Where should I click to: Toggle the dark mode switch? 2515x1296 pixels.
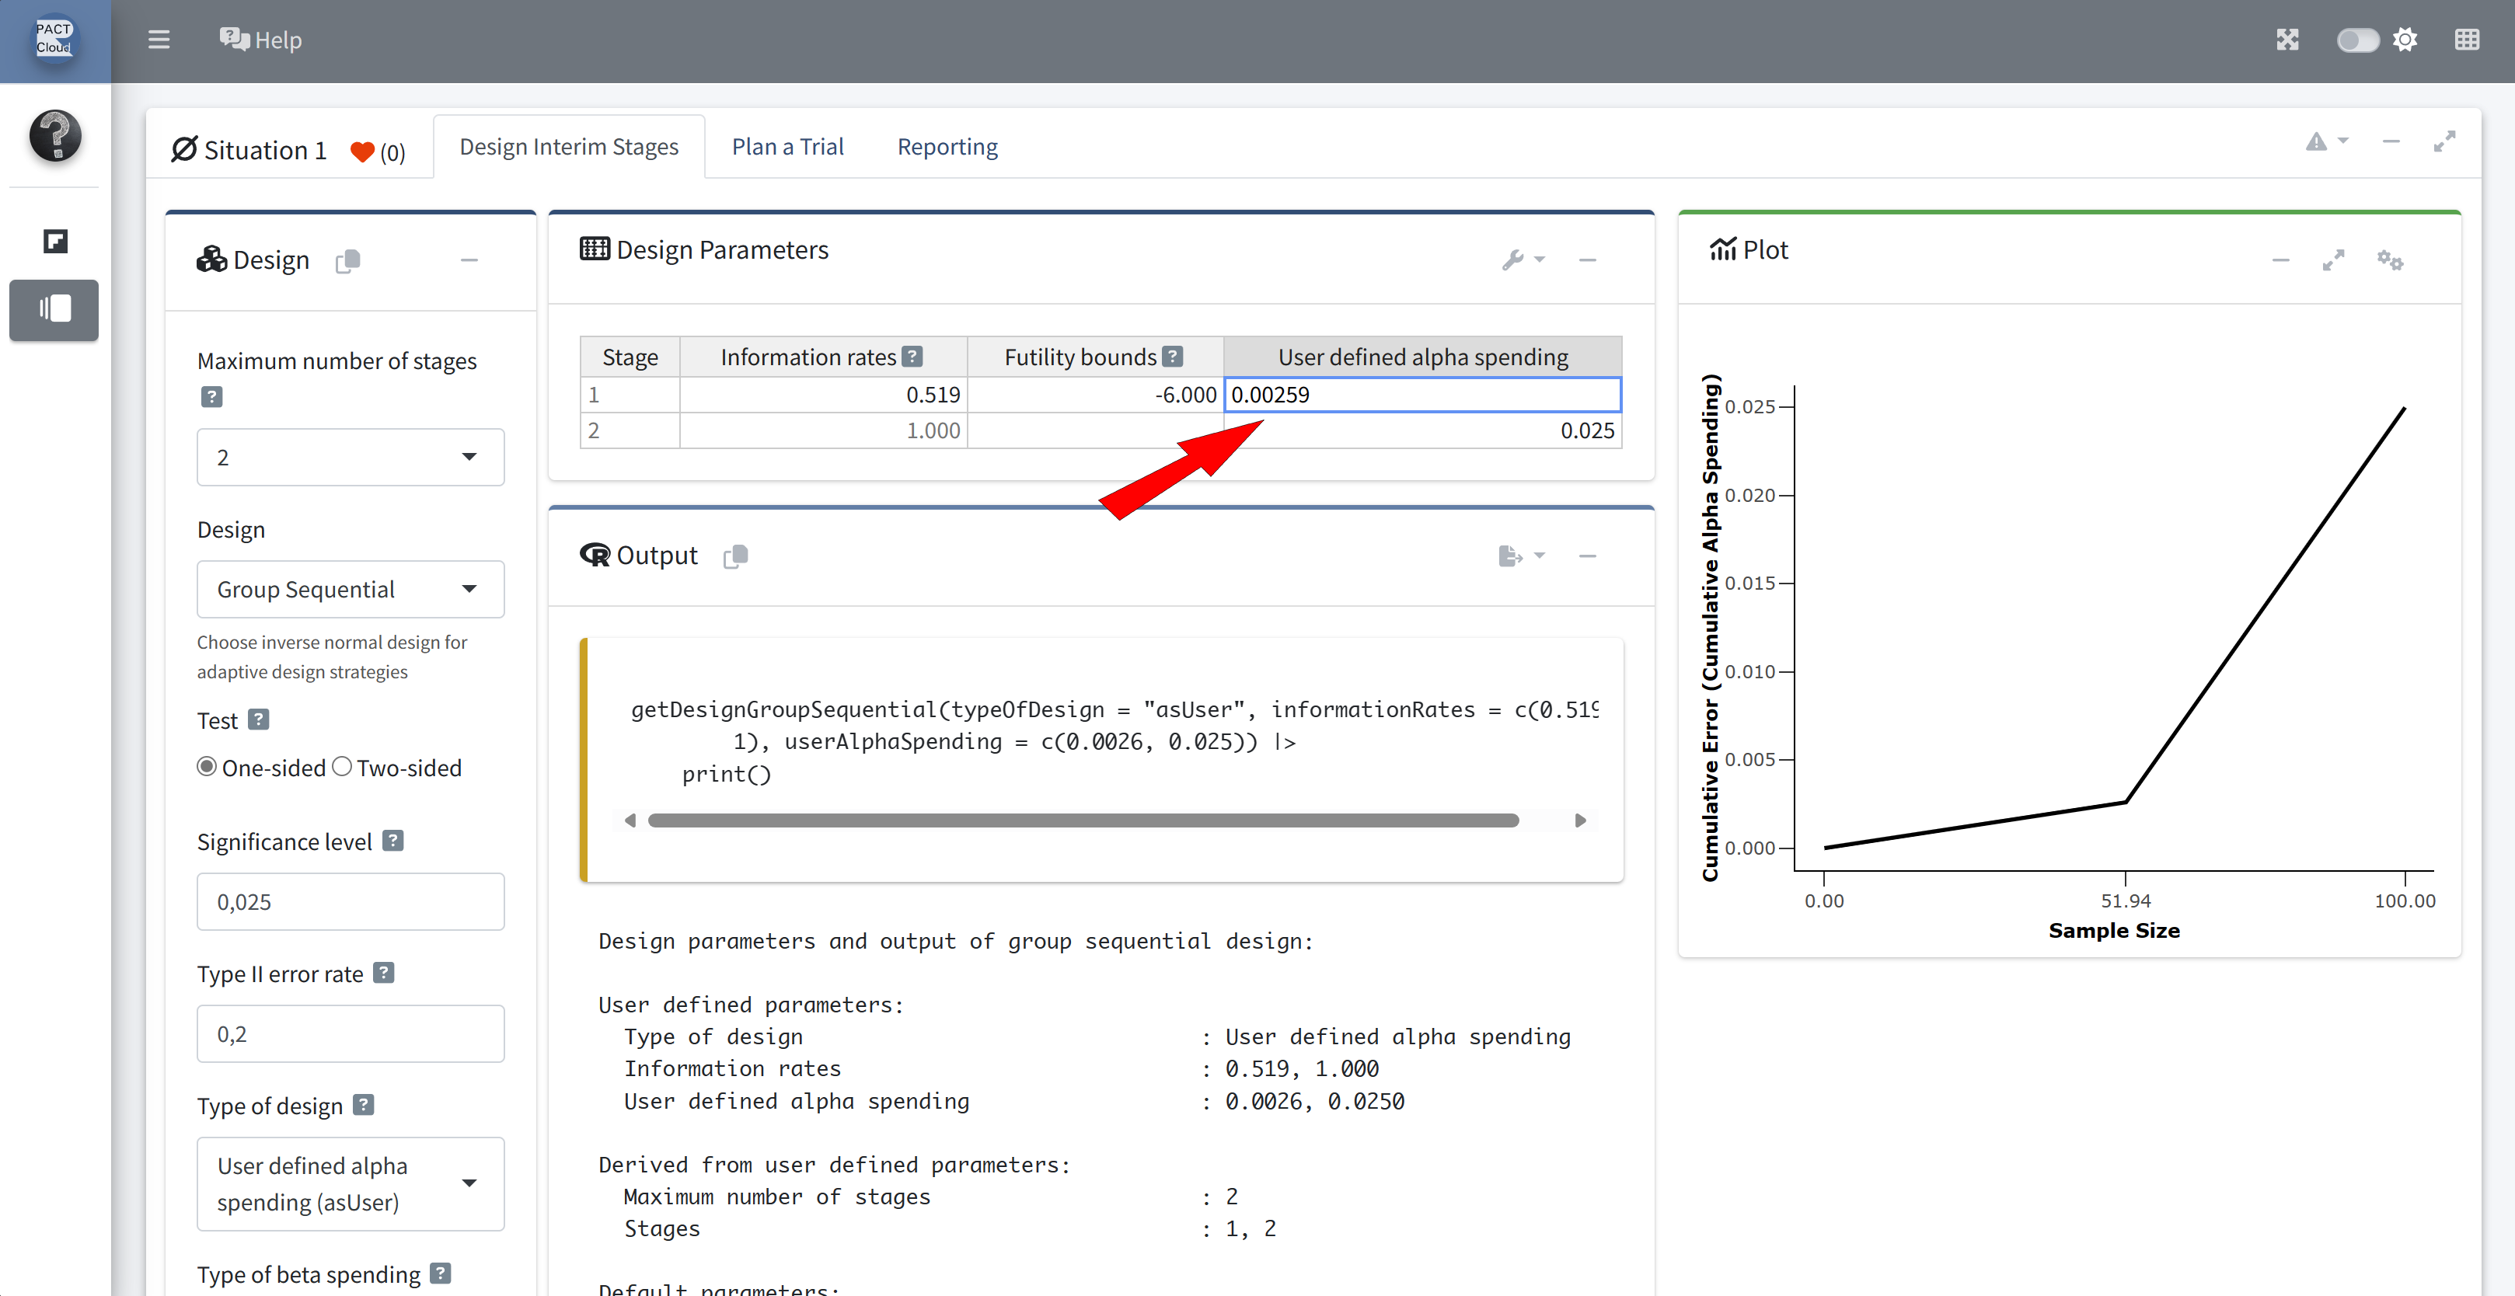[2356, 40]
